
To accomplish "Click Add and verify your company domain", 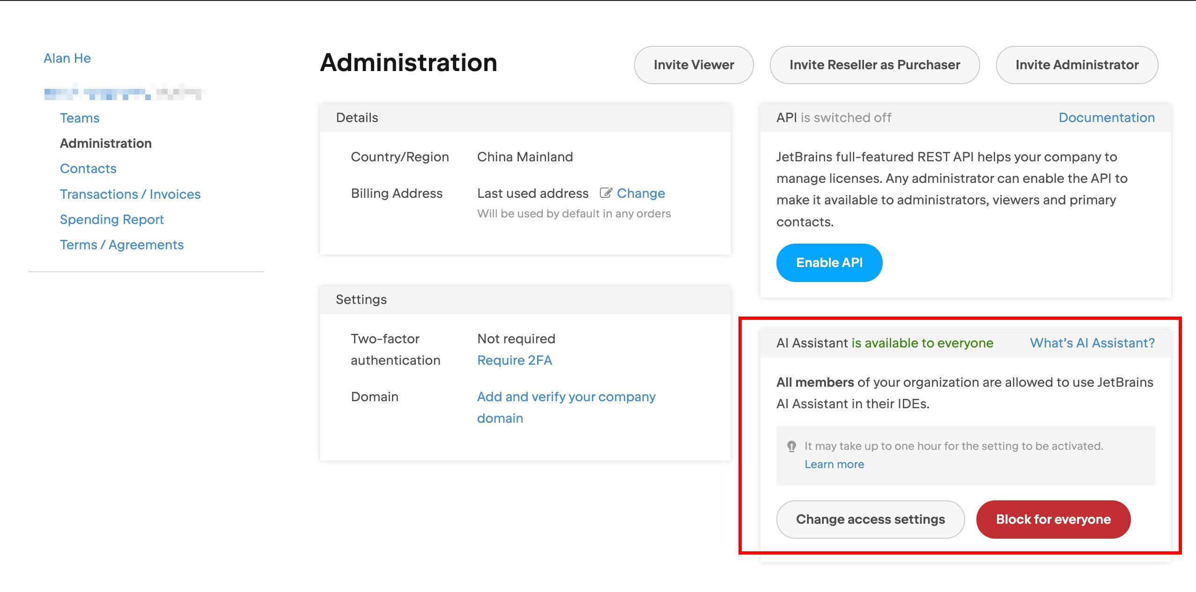I will (566, 407).
